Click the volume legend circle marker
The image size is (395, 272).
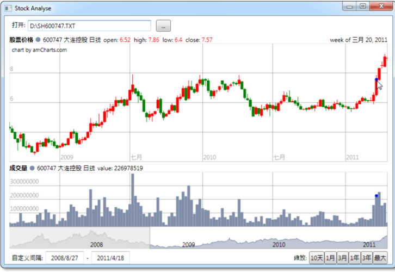click(32, 168)
